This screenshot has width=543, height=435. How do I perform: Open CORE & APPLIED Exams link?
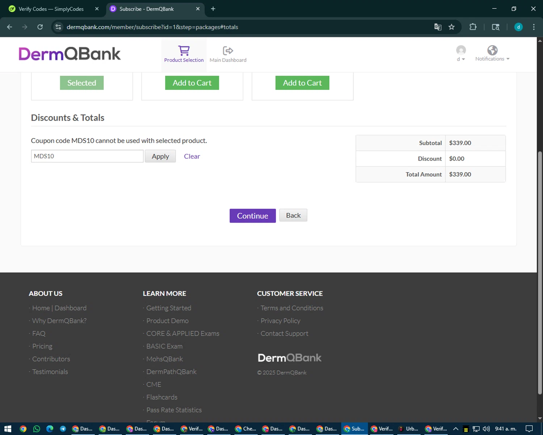(x=183, y=333)
